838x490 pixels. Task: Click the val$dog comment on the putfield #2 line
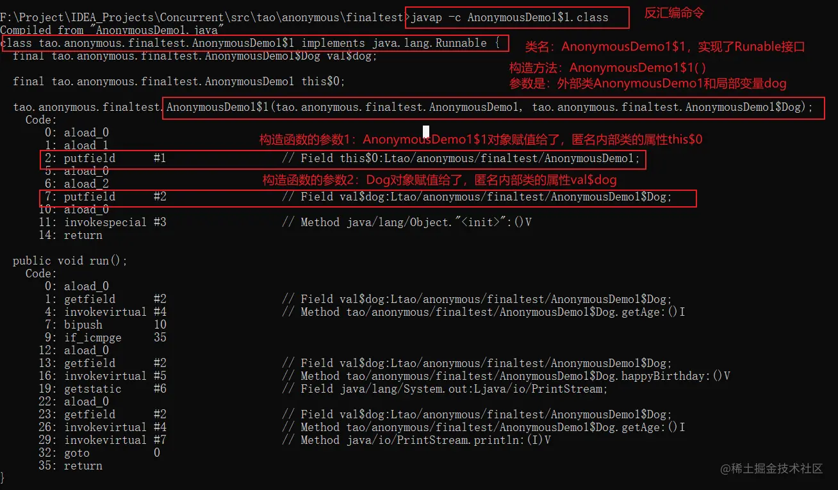pos(477,197)
